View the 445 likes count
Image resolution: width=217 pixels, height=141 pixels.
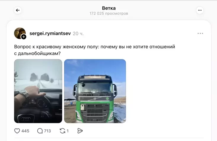tap(25, 131)
